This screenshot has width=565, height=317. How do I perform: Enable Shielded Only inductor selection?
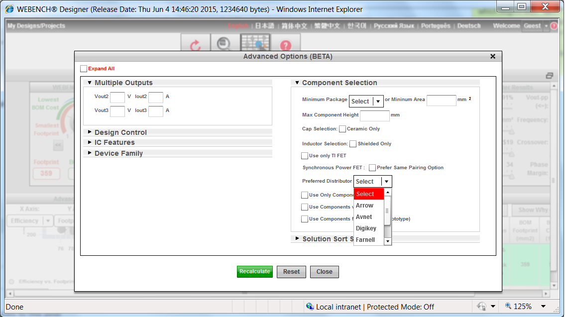coord(353,144)
